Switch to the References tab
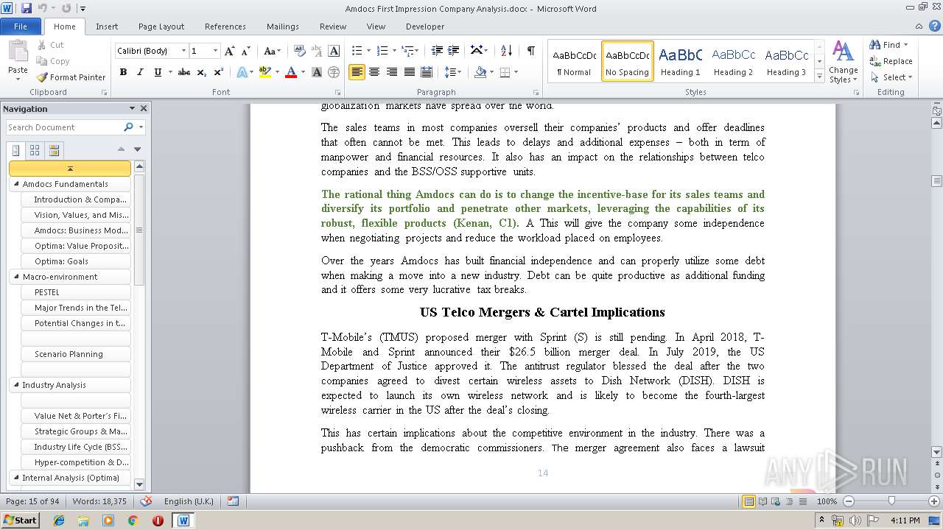943x530 pixels. (x=225, y=26)
